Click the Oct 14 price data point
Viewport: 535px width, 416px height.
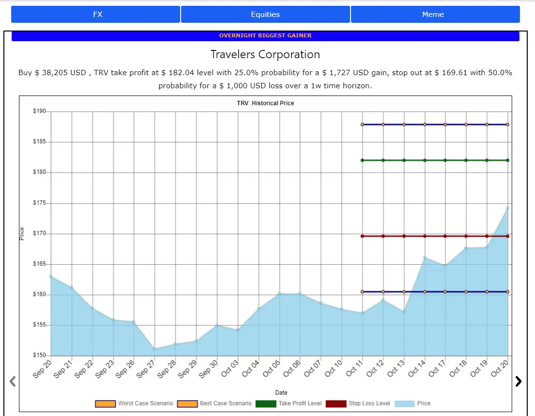(425, 257)
